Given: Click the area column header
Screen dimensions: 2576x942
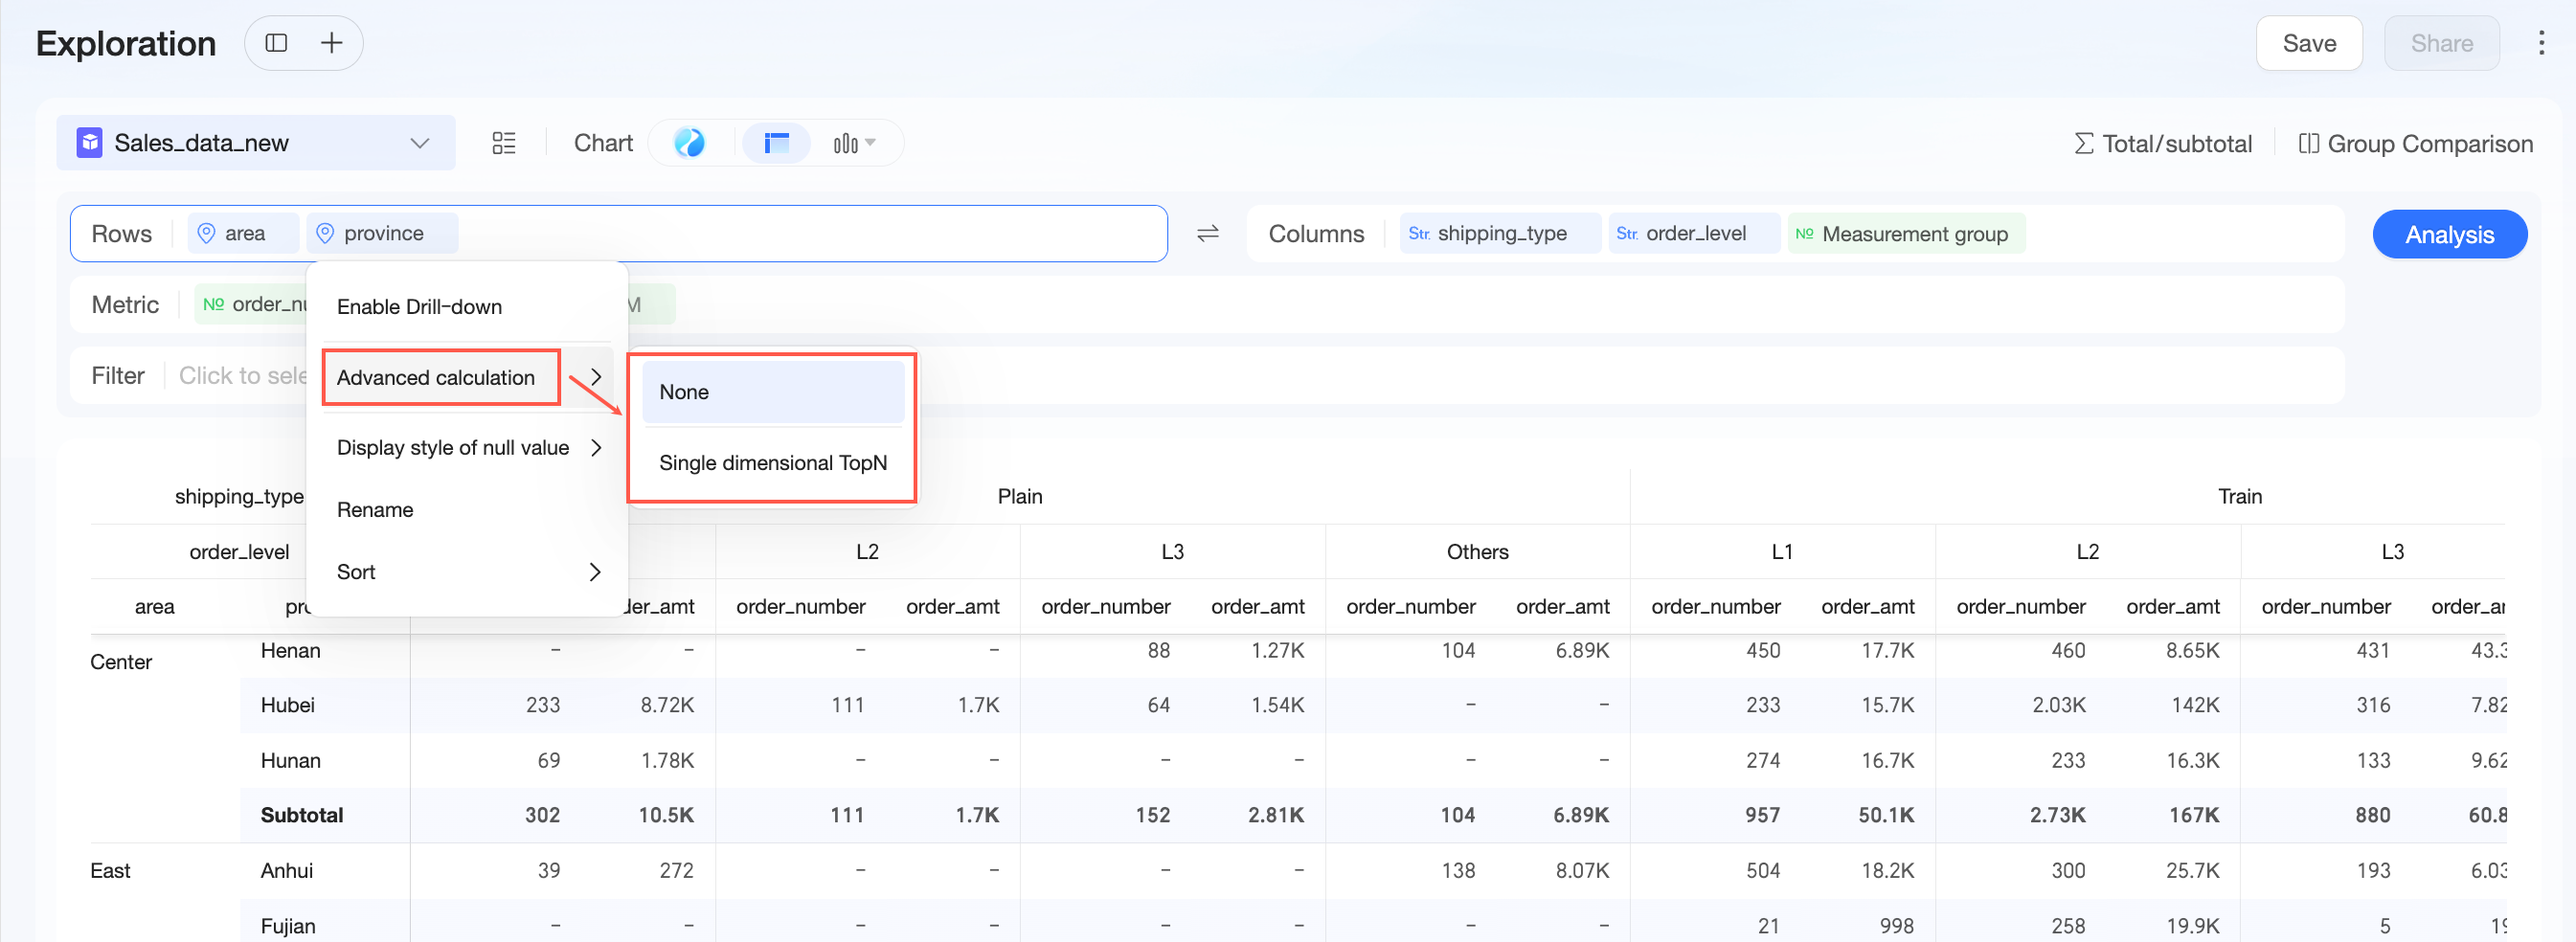Looking at the screenshot, I should [x=154, y=606].
